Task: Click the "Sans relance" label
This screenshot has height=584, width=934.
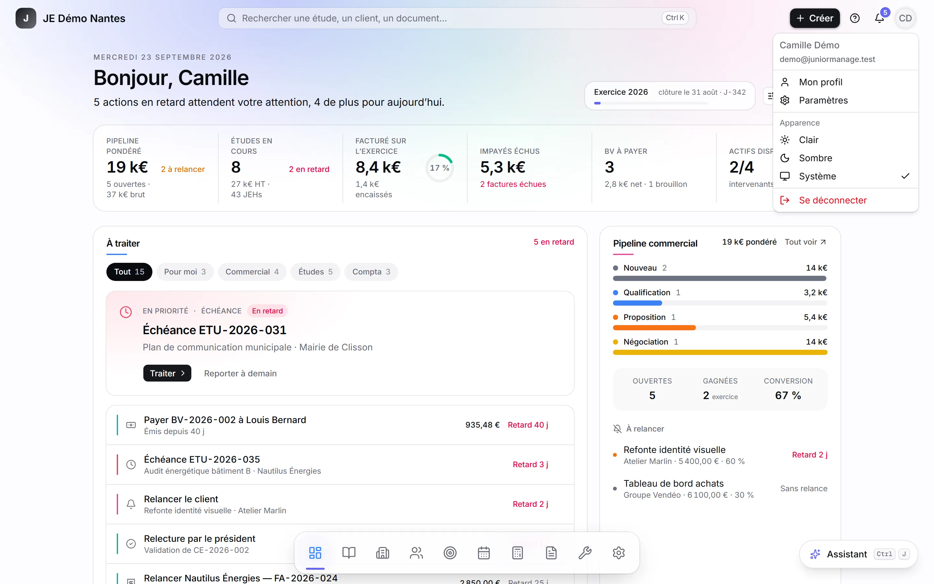Action: pos(804,489)
